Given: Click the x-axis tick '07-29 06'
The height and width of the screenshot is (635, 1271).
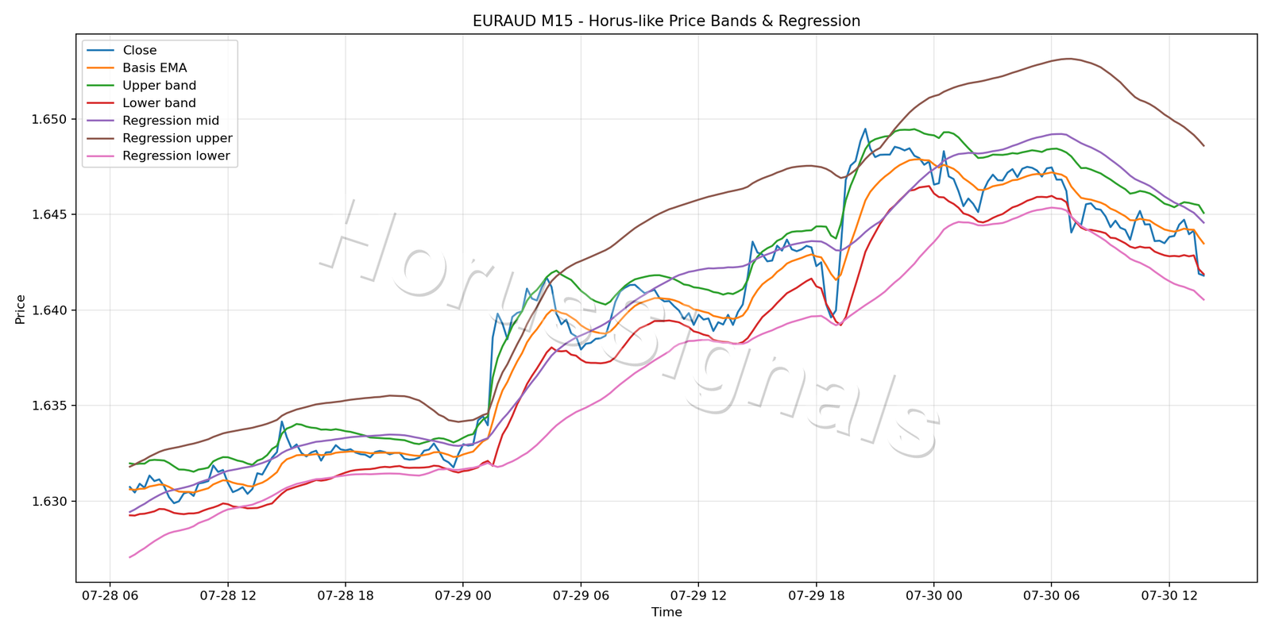Looking at the screenshot, I should coord(581,595).
